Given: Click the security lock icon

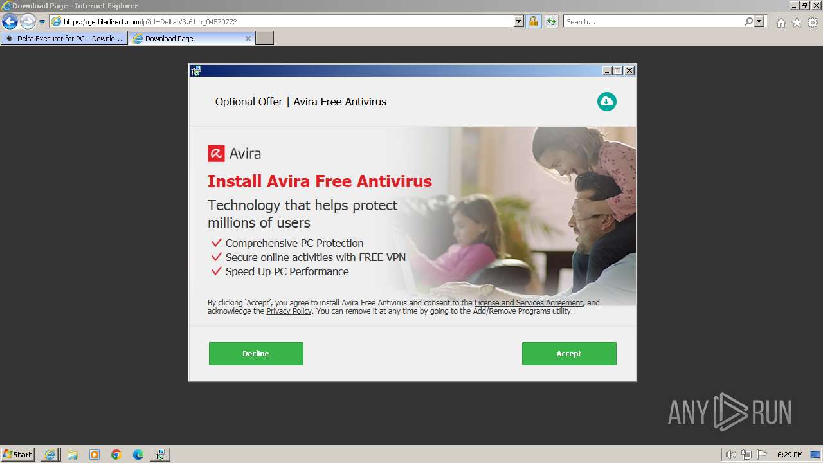Looking at the screenshot, I should tap(533, 22).
